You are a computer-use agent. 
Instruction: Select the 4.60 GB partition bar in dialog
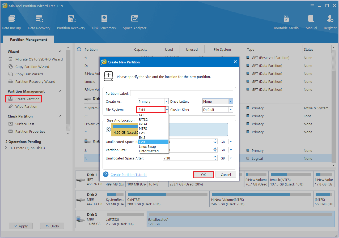point(124,130)
